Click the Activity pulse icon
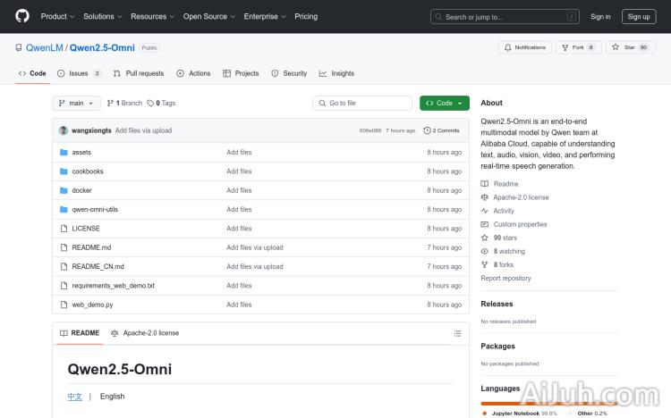The width and height of the screenshot is (671, 418). [484, 211]
